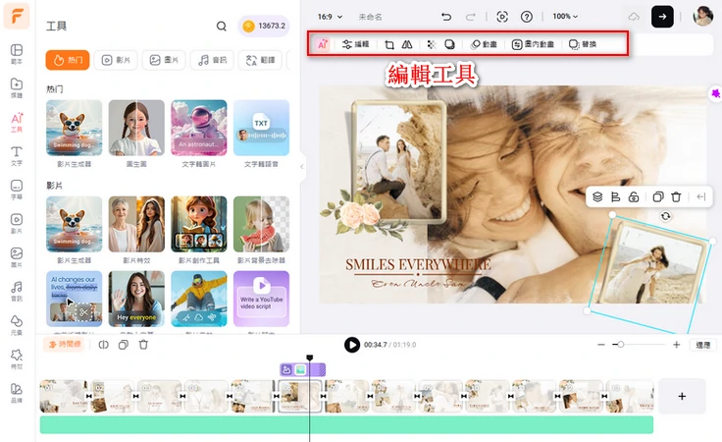Screen dimensions: 722x442
Task: Switch to the 影片 category tab
Action: coord(118,60)
